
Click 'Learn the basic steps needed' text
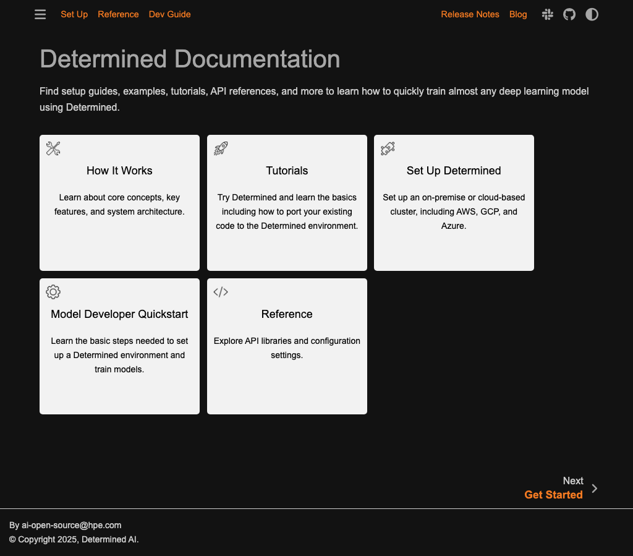[x=119, y=355]
